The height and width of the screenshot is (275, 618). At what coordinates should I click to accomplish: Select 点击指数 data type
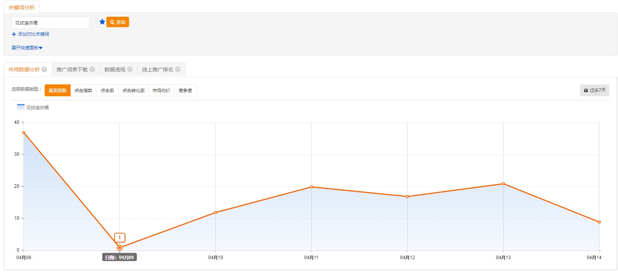pyautogui.click(x=83, y=90)
